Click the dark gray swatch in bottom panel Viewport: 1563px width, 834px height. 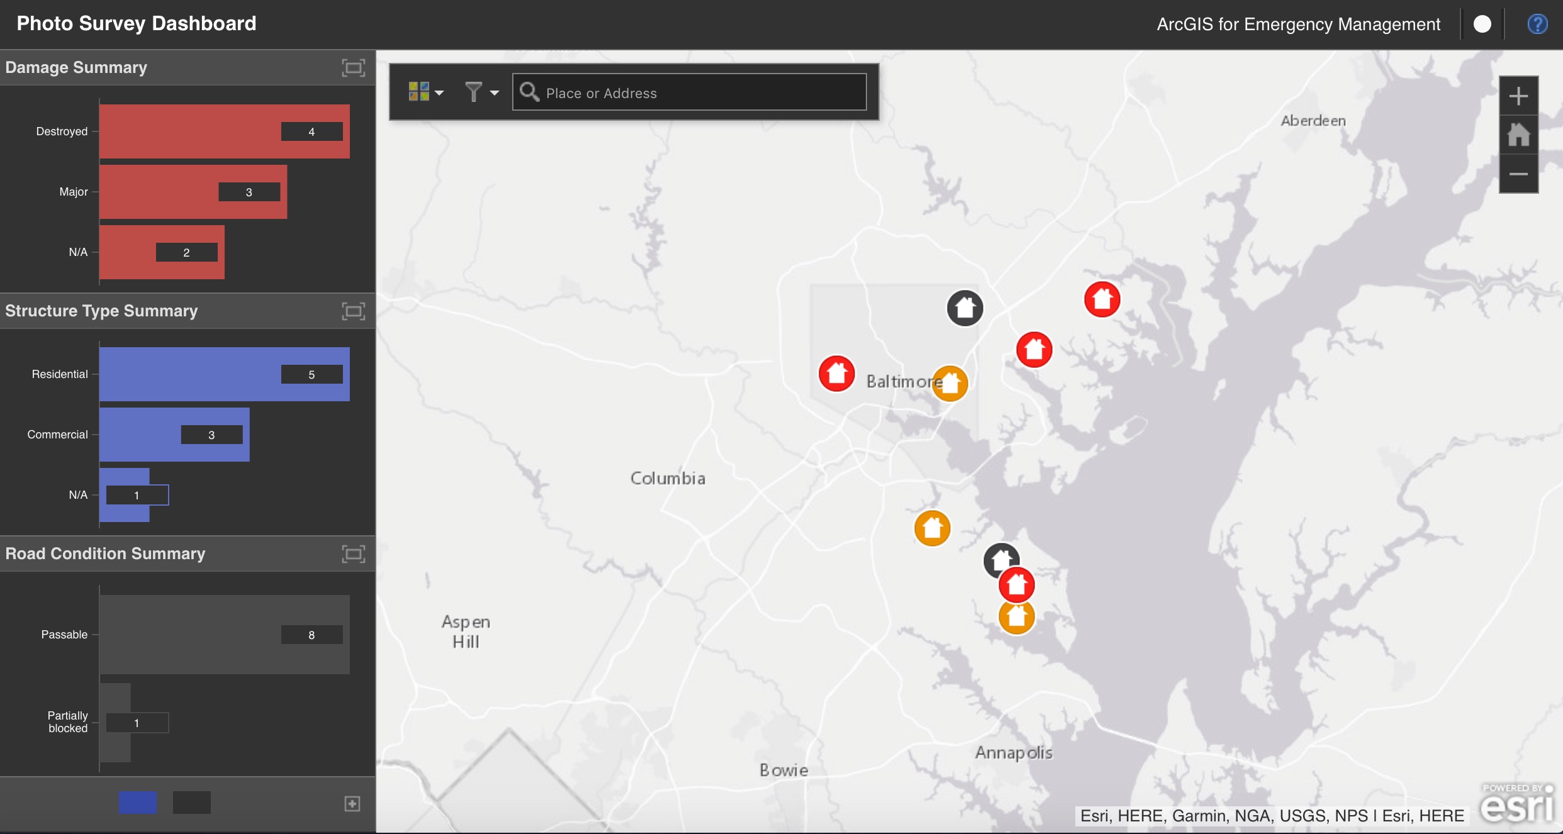tap(191, 803)
